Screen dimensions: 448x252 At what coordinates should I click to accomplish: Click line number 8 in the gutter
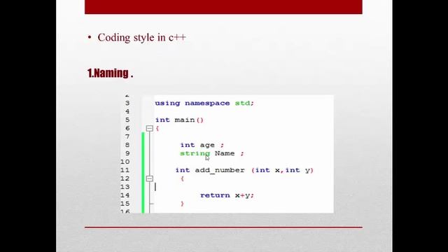(127, 145)
